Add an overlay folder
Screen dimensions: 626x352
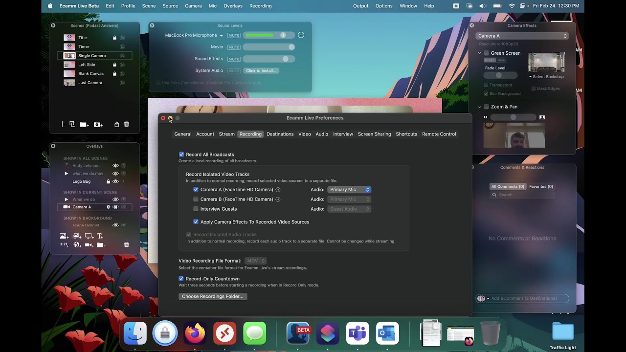(x=101, y=245)
